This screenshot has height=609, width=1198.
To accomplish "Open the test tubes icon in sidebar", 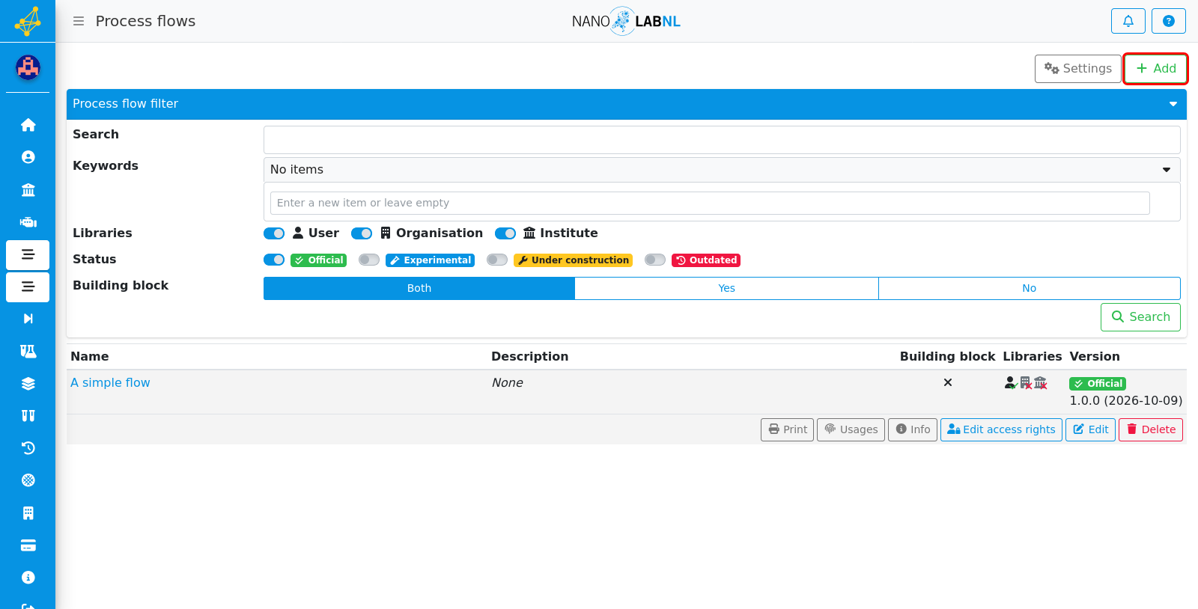I will 28,416.
